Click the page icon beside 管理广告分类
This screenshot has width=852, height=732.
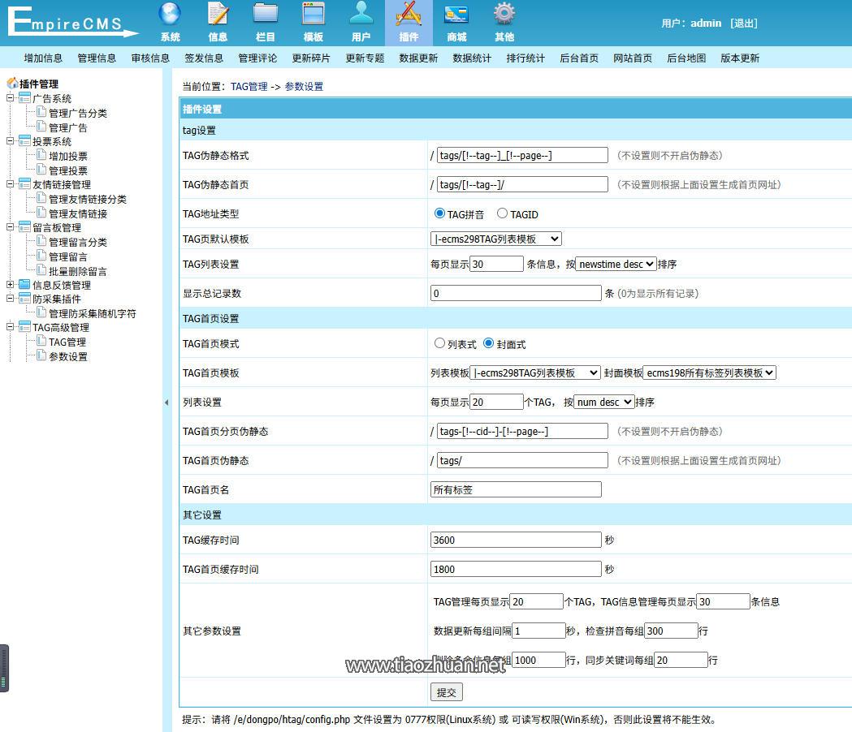pos(41,113)
